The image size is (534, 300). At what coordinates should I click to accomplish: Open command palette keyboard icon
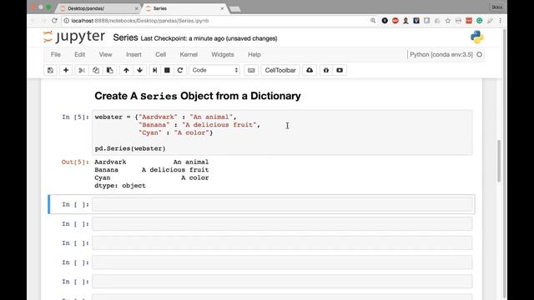tap(251, 70)
